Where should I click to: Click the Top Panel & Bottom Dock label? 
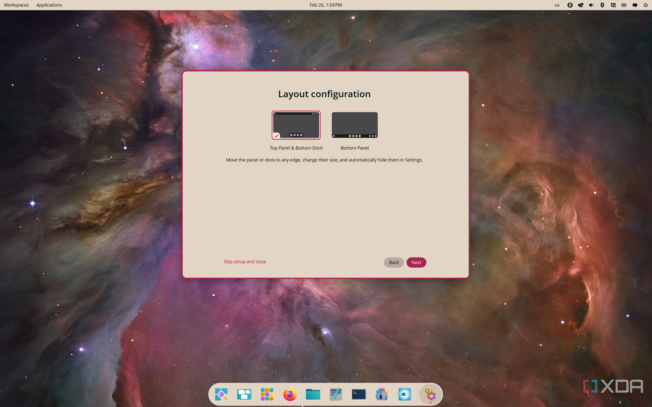296,148
